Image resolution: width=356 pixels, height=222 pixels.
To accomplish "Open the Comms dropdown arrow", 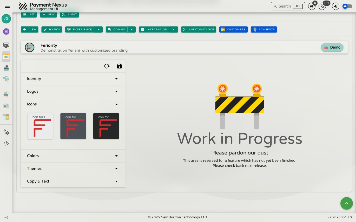I will point(131,30).
